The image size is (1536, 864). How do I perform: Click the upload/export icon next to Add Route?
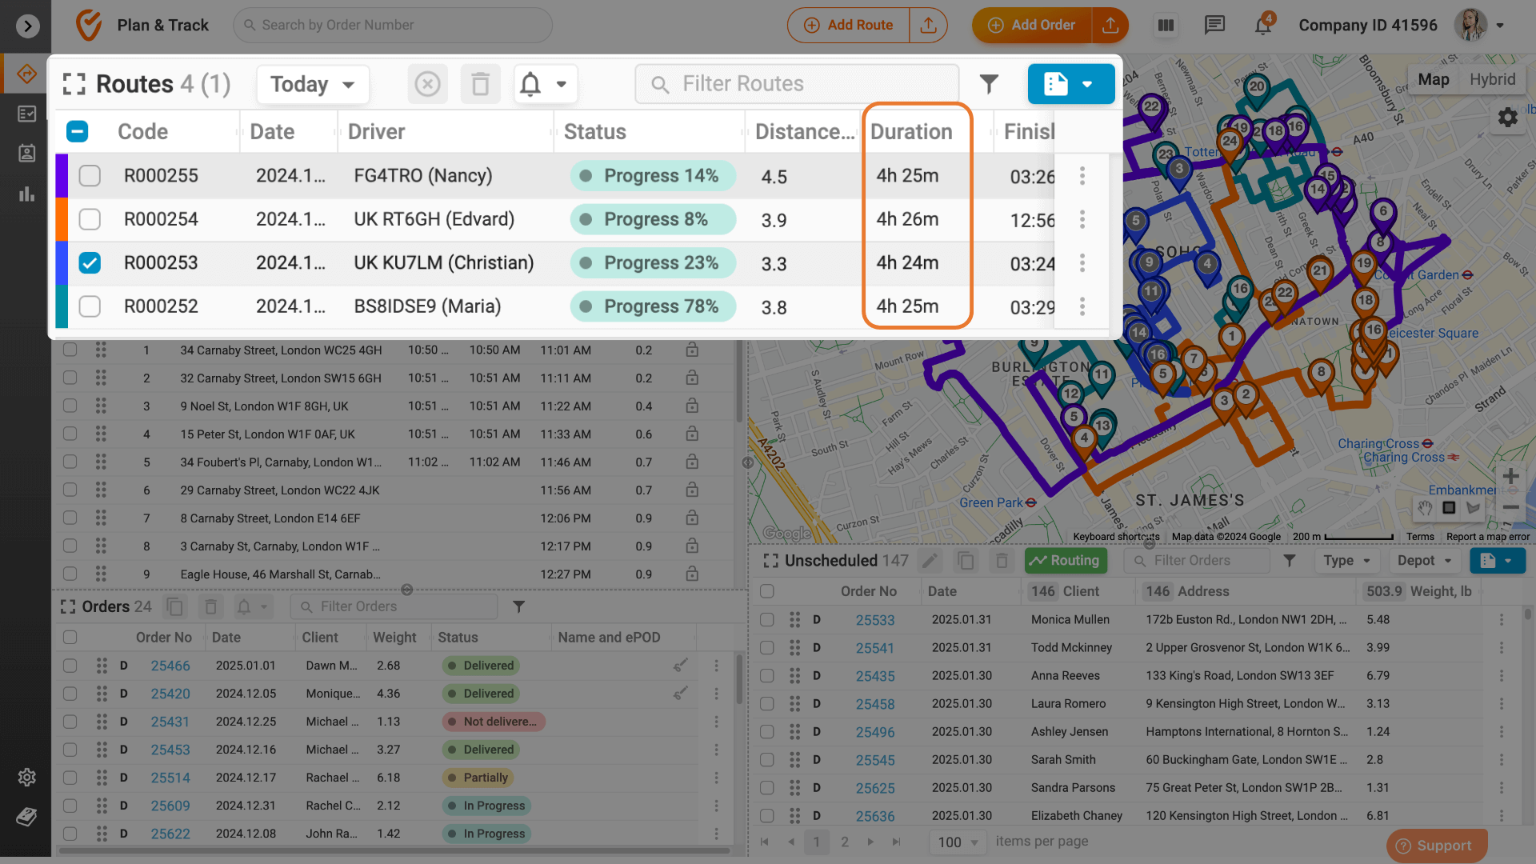927,23
